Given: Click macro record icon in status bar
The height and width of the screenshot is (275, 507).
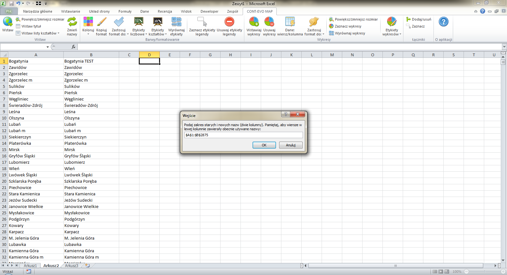Looking at the screenshot, I should click(29, 271).
